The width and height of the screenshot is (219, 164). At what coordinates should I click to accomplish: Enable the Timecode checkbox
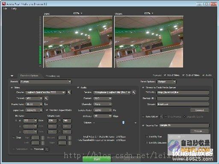32,149
